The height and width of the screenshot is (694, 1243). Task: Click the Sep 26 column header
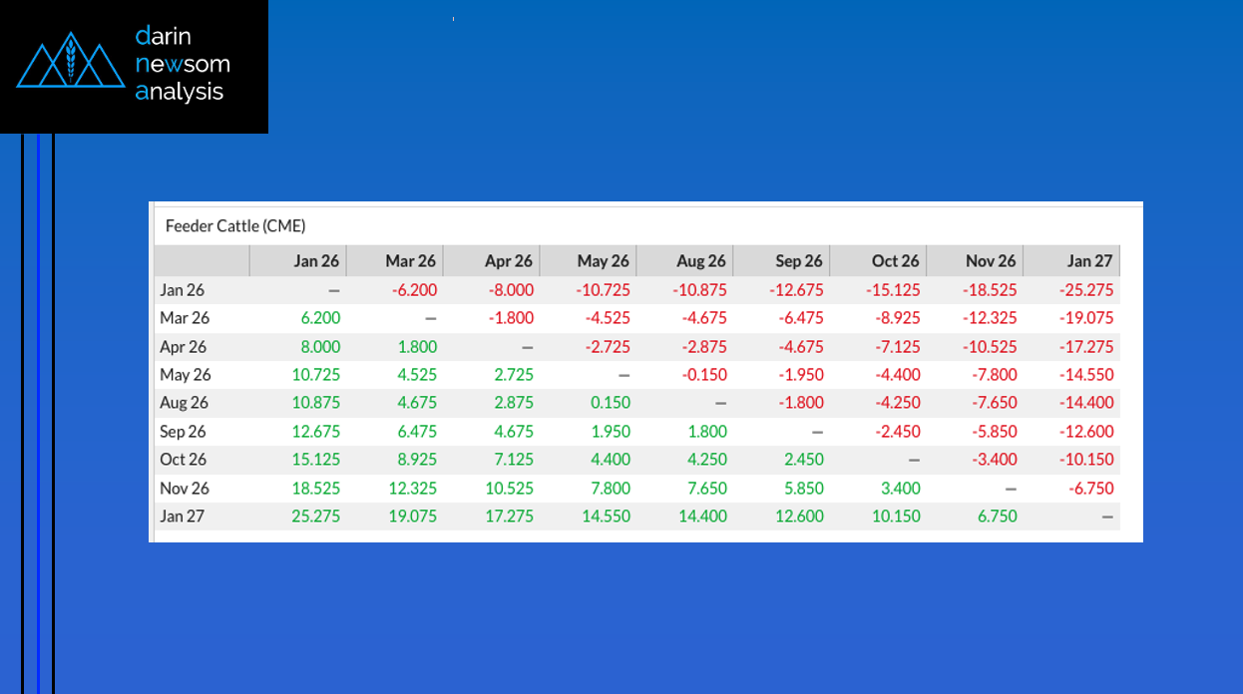click(798, 261)
